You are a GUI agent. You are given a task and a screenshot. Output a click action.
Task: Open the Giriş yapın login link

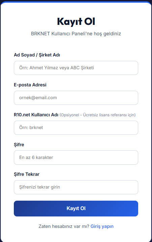(102, 227)
